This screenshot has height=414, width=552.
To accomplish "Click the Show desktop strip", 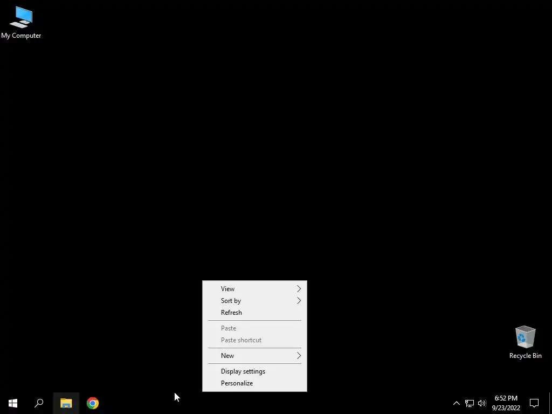I will pos(550,403).
